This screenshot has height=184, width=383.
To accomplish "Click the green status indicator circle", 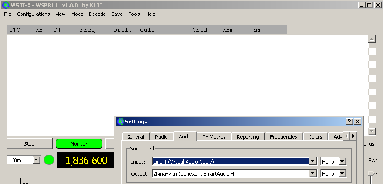I will coord(49,160).
